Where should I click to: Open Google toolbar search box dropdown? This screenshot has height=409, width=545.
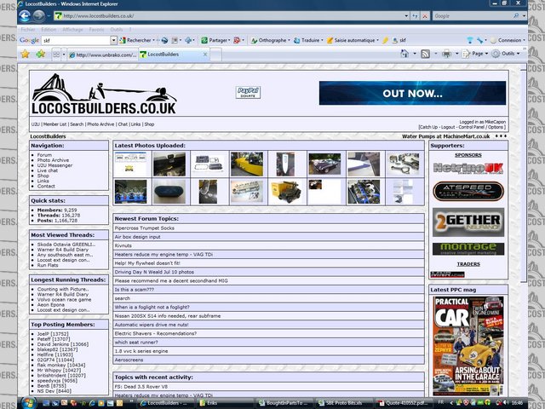(x=113, y=40)
